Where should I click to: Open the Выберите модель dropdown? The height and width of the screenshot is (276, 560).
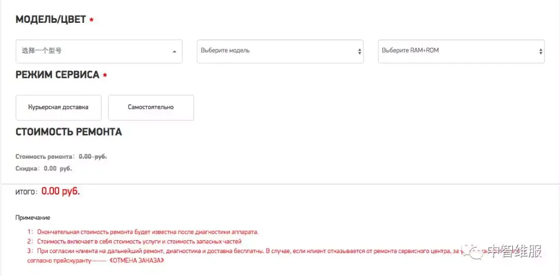point(280,51)
